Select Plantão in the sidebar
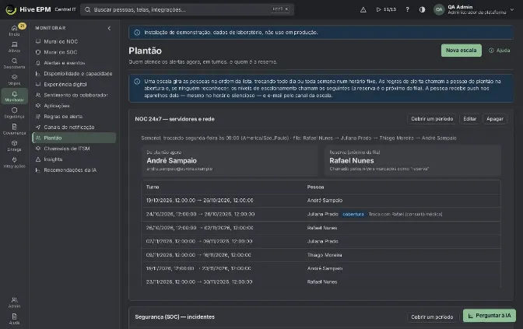Screen dimensions: 523x329 74,138
